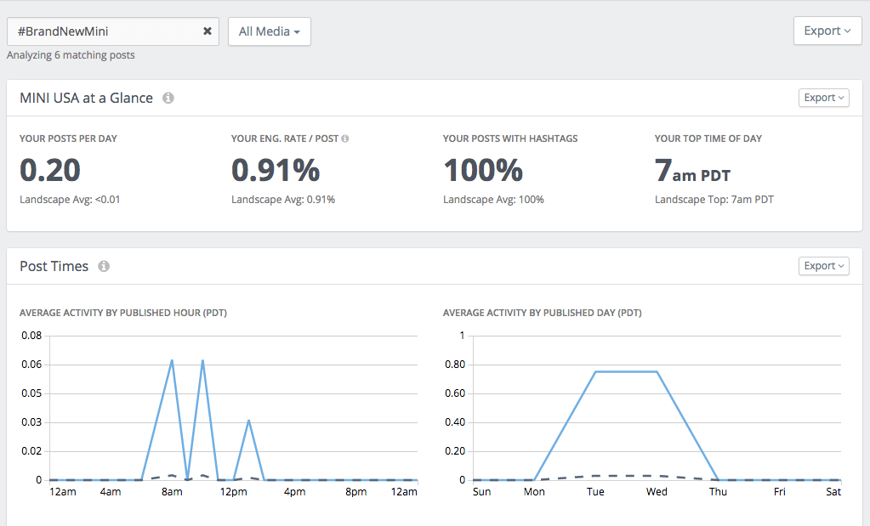The image size is (870, 526).
Task: Click info icon beside Post Times
Action: [104, 267]
